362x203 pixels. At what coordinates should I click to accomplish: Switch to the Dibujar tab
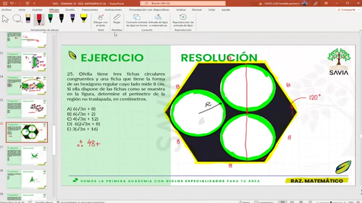[54, 10]
